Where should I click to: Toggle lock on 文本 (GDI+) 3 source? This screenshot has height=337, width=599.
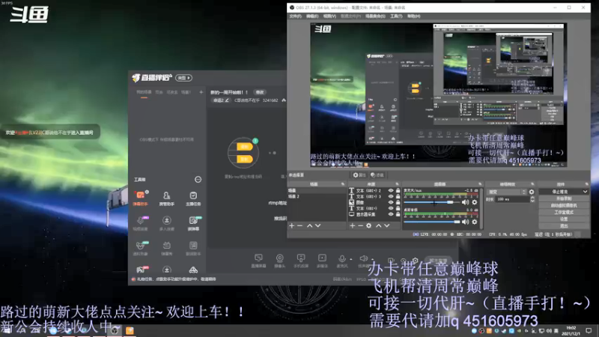(398, 196)
